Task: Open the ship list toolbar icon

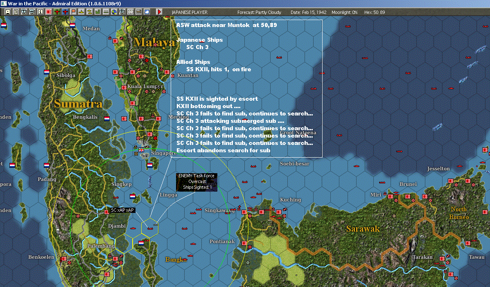Action: pyautogui.click(x=32, y=12)
